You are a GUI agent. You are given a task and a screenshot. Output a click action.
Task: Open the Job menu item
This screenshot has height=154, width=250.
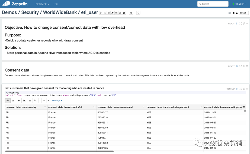coord(56,4)
